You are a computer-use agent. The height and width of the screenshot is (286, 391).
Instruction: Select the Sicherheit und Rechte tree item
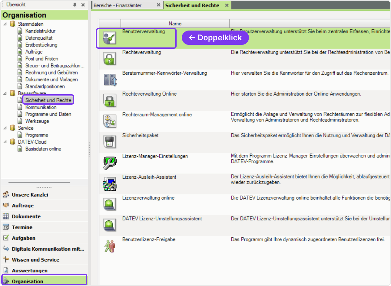[48, 100]
